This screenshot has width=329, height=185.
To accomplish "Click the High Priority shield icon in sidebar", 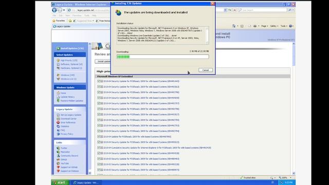I will [x=58, y=61].
